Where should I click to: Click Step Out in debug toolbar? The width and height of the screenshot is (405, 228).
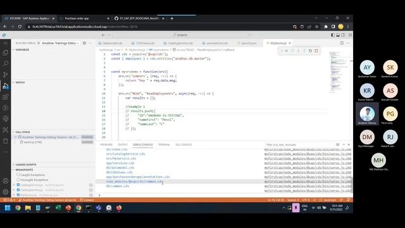(x=304, y=51)
